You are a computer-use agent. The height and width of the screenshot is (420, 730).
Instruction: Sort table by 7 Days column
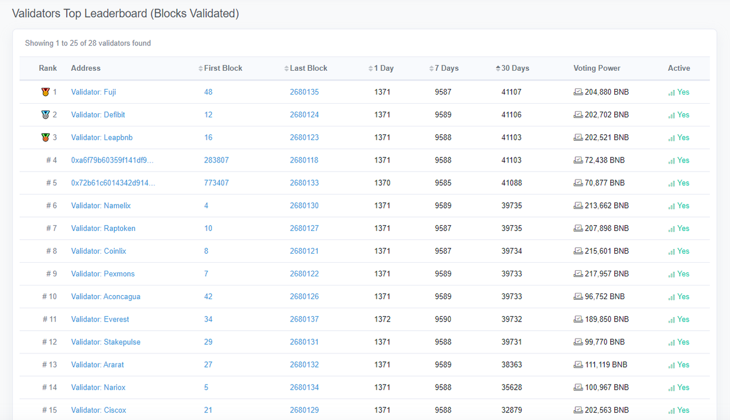(444, 68)
